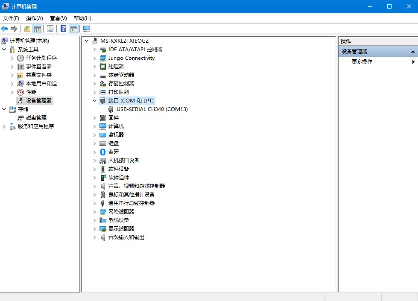Click the Up one level folder icon
The image size is (418, 301).
coord(27,29)
